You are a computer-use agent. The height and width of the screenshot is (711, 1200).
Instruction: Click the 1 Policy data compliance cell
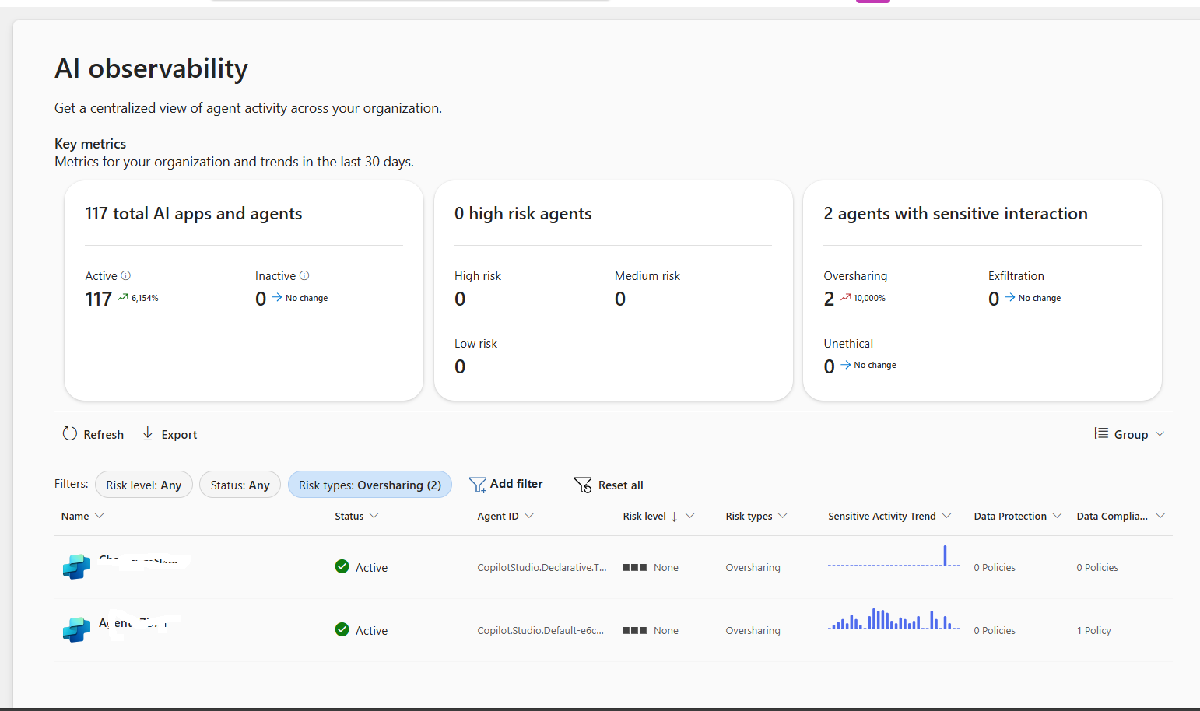point(1093,631)
